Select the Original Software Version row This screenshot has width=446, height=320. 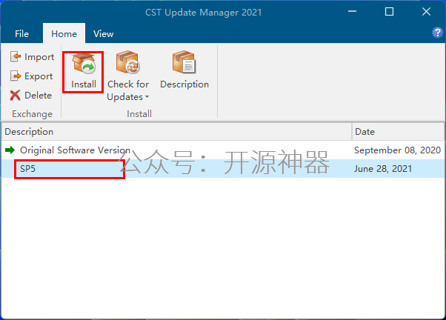click(223, 150)
